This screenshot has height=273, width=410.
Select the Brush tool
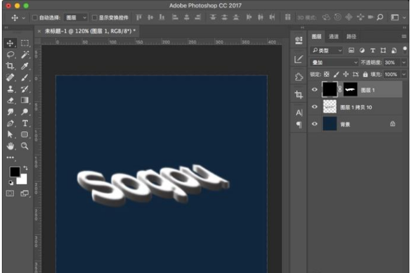(x=25, y=77)
